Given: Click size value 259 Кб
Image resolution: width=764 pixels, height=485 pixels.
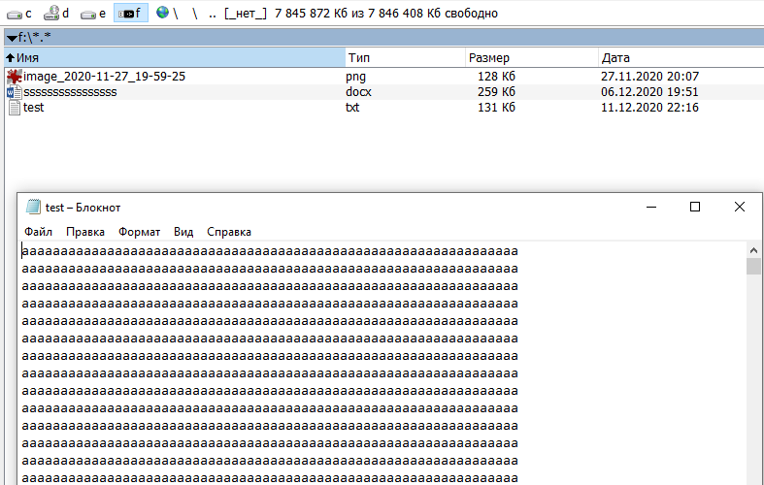Looking at the screenshot, I should (496, 92).
